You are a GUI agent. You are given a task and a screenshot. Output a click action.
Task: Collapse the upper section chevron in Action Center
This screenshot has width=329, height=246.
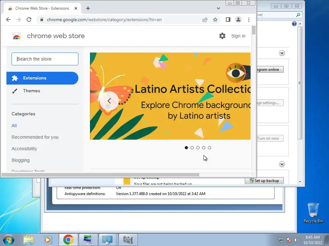click(282, 53)
